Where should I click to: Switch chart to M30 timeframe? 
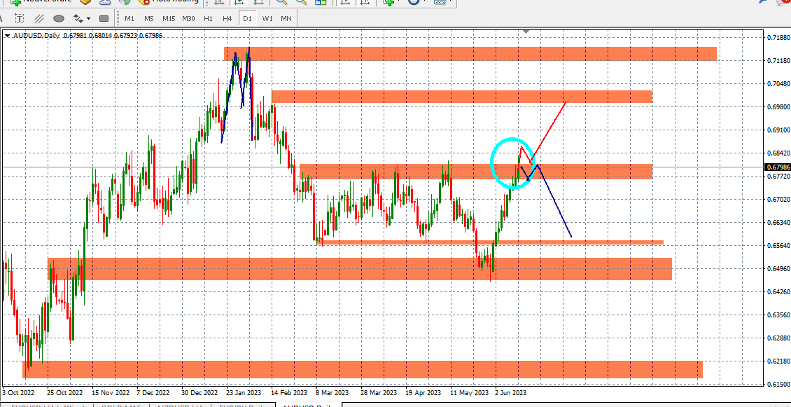[189, 19]
